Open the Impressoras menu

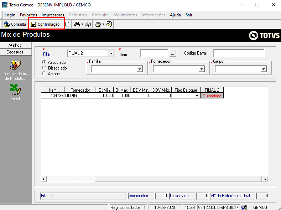[53, 15]
